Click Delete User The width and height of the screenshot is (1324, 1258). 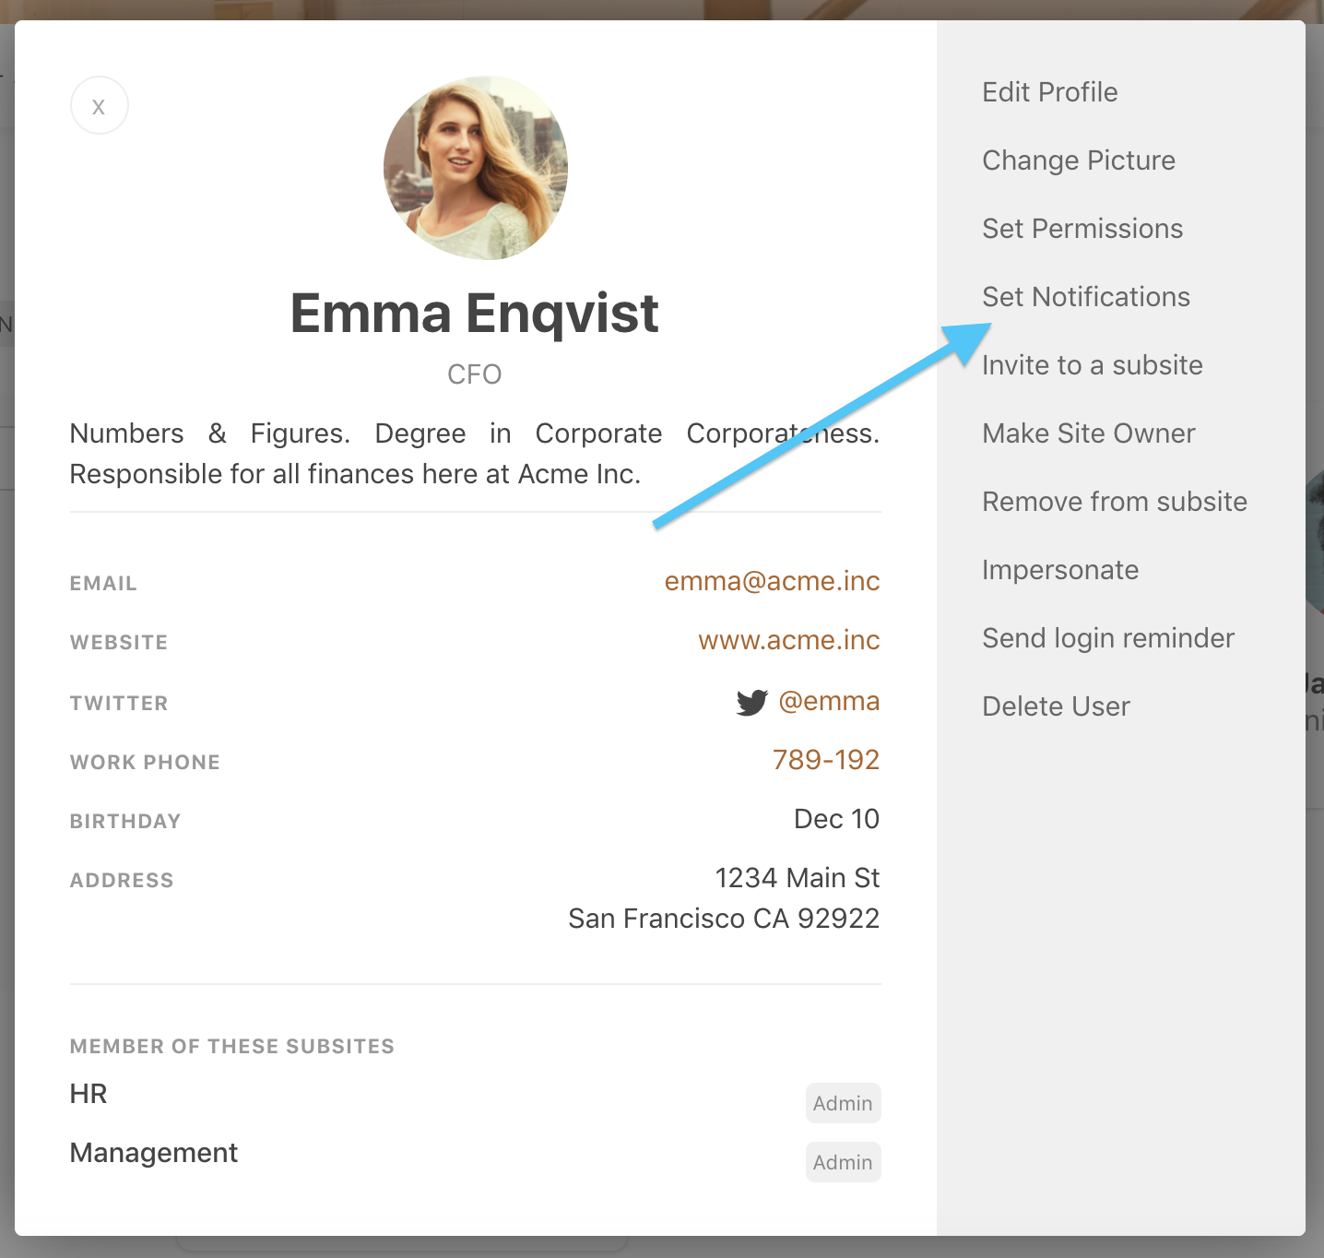1055,706
